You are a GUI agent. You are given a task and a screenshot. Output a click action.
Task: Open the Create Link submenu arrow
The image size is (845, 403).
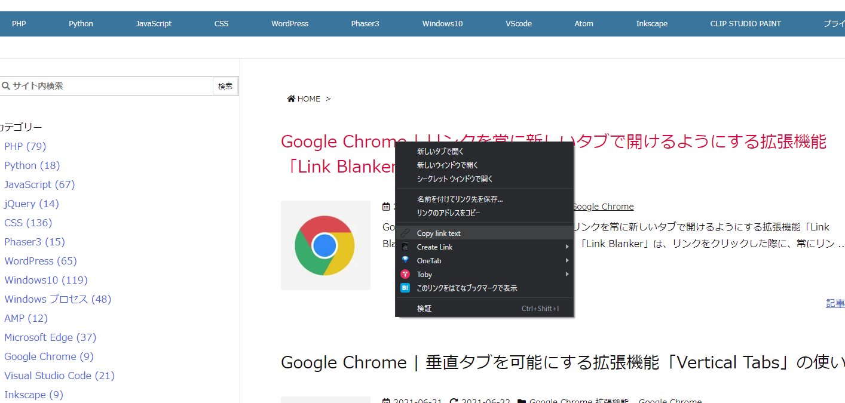point(568,247)
